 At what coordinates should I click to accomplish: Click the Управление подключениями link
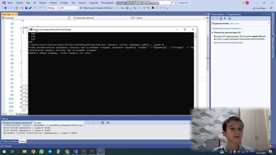(226, 28)
